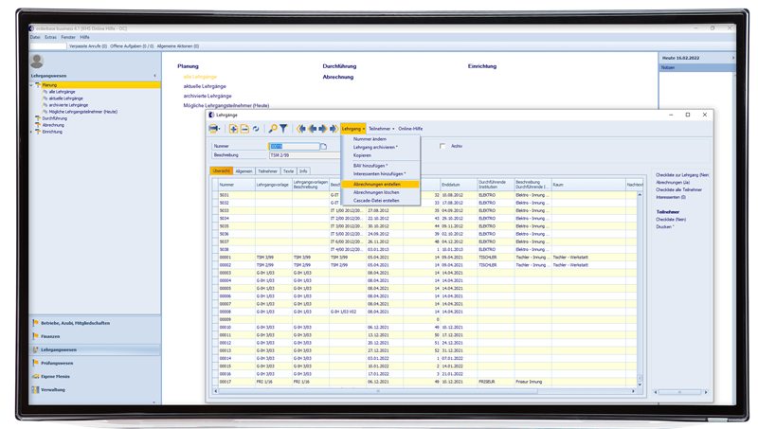The width and height of the screenshot is (758, 429).
Task: Switch to the Teilnehmer tab
Action: 267,171
